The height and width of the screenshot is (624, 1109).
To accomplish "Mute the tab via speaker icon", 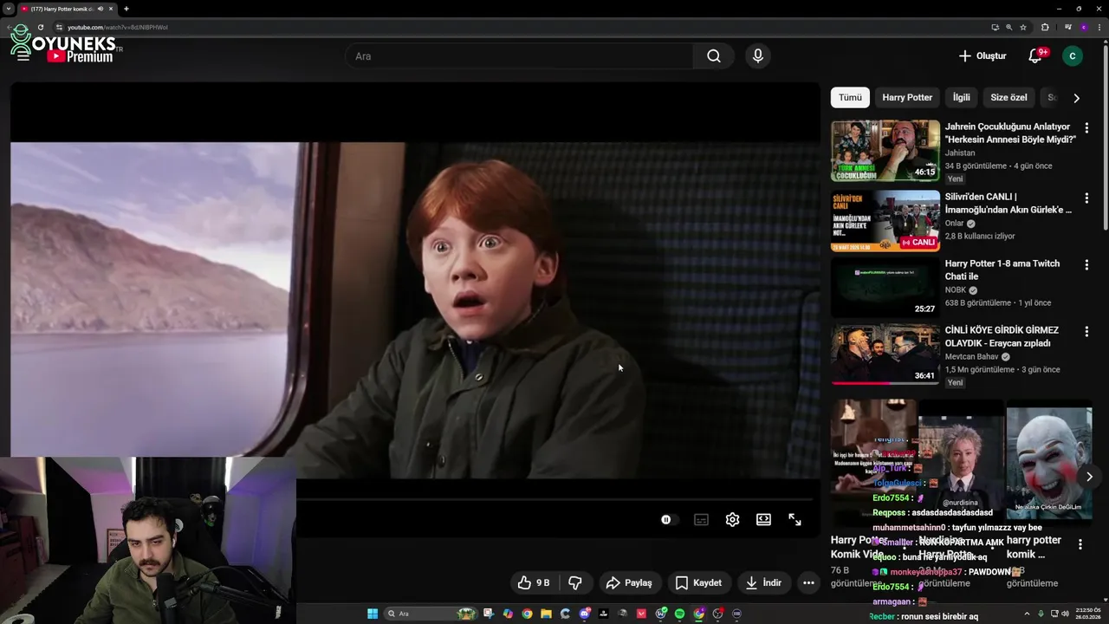I will click(x=101, y=9).
